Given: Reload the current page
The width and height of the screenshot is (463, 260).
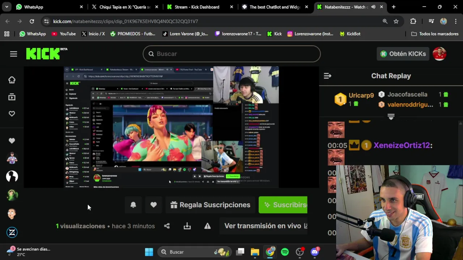Looking at the screenshot, I should pos(32,21).
